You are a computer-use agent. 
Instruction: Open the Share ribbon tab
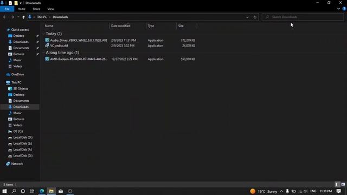[36, 9]
